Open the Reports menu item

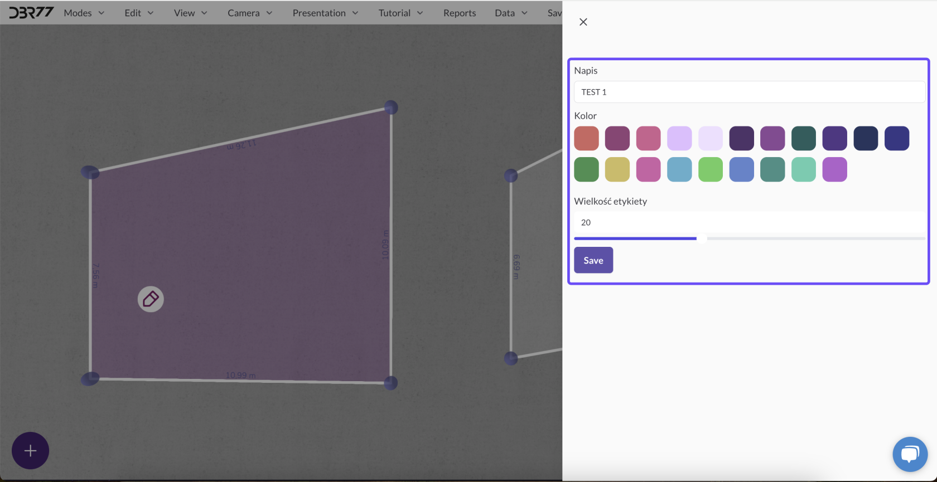pyautogui.click(x=460, y=13)
